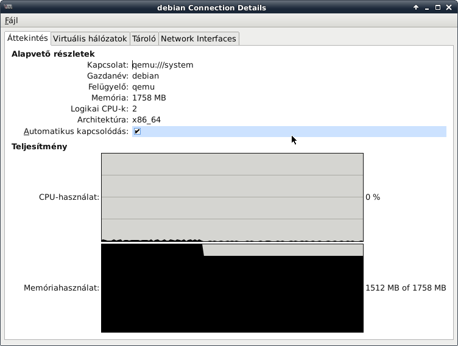Image resolution: width=458 pixels, height=346 pixels.
Task: Click the CPU usage graph
Action: pyautogui.click(x=232, y=197)
